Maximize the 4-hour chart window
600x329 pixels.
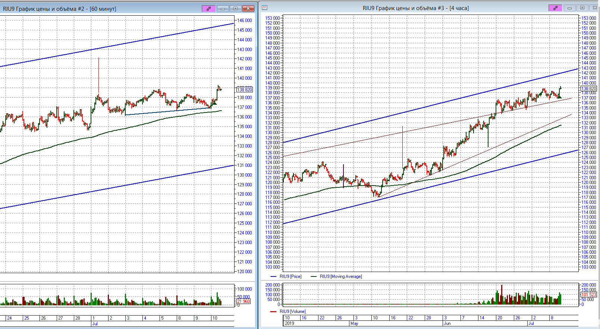[582, 8]
